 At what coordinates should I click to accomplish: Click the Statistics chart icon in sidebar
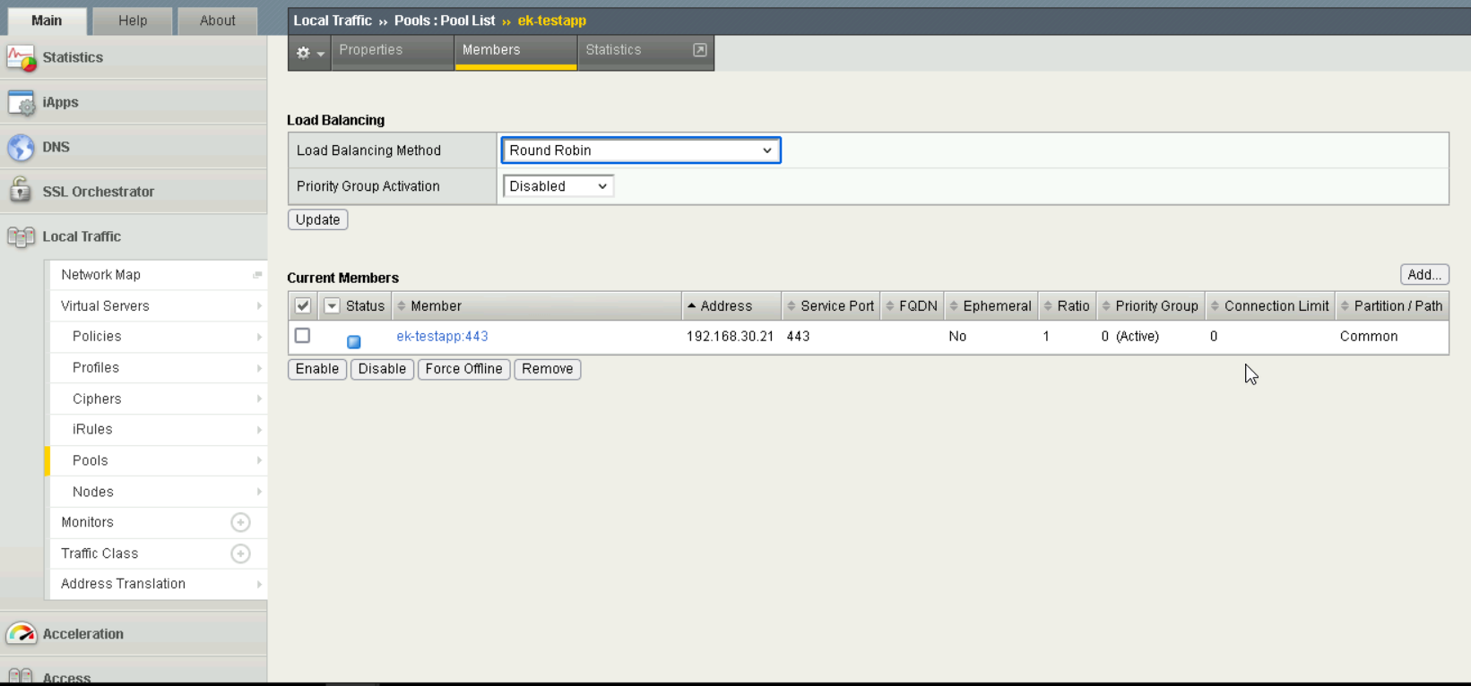(x=21, y=58)
